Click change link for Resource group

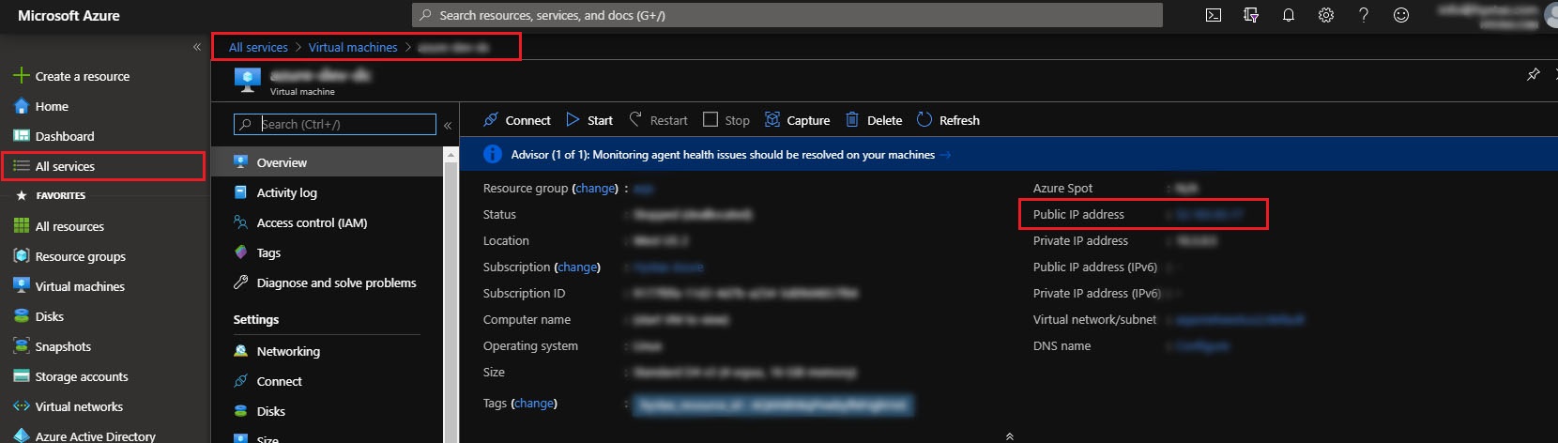point(595,188)
